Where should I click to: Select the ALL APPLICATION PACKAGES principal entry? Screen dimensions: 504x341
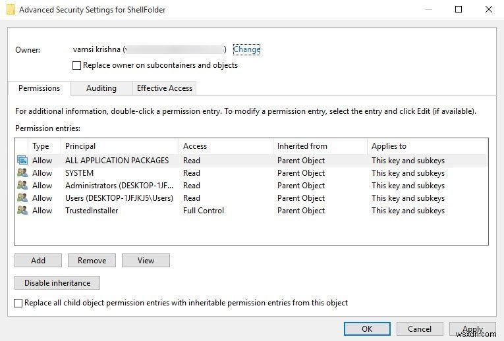pyautogui.click(x=117, y=160)
